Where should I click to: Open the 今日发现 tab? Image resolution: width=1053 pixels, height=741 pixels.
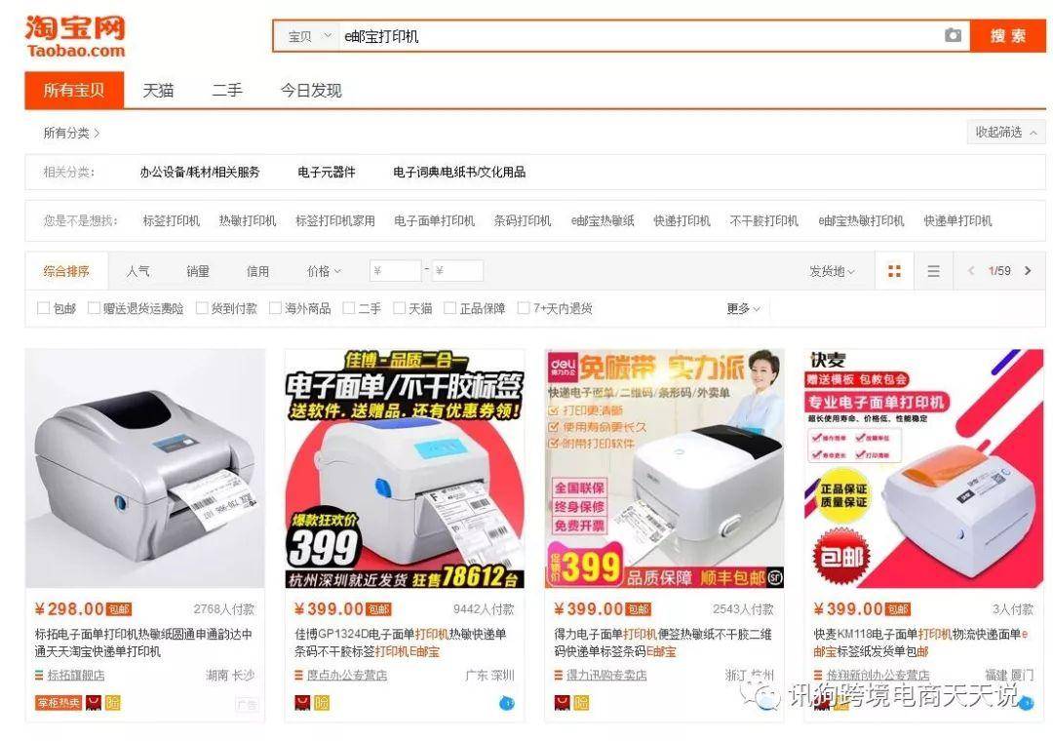pos(311,90)
